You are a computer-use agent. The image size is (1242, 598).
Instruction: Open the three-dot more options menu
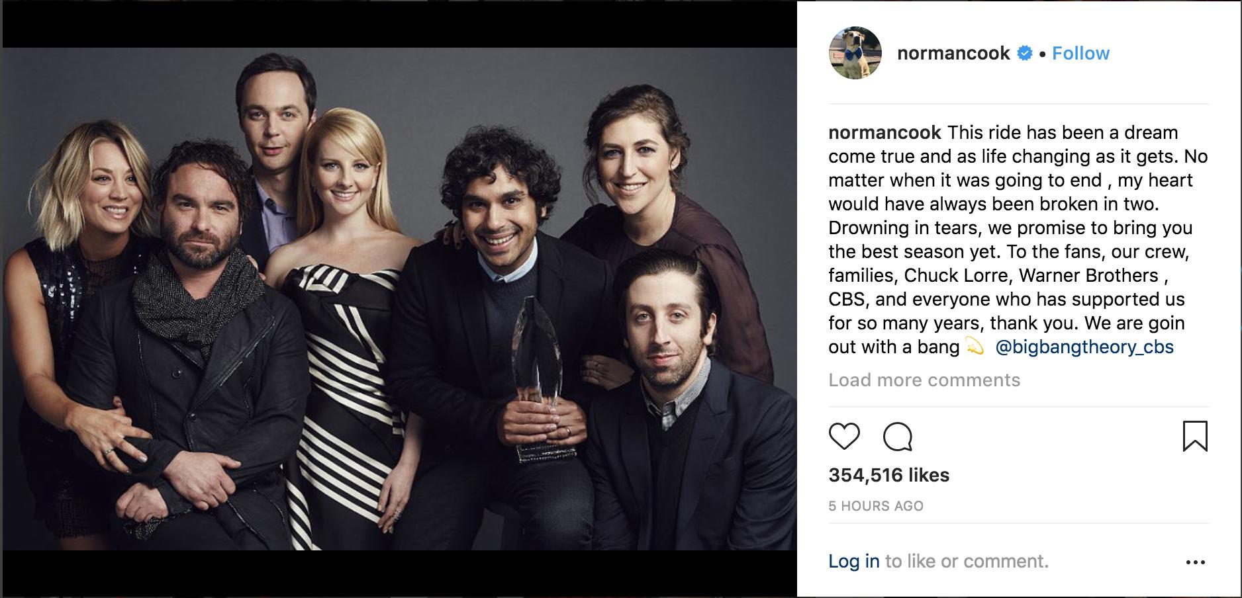point(1195,562)
